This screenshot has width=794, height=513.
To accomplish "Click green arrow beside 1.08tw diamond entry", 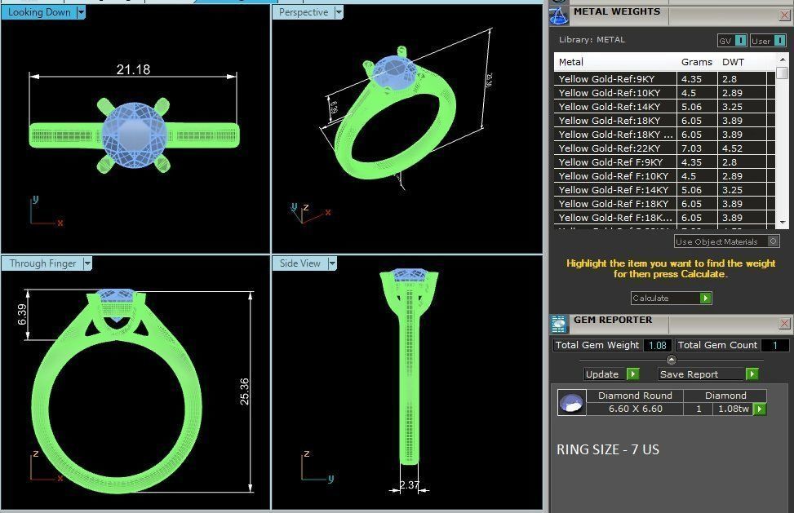I will [x=760, y=409].
